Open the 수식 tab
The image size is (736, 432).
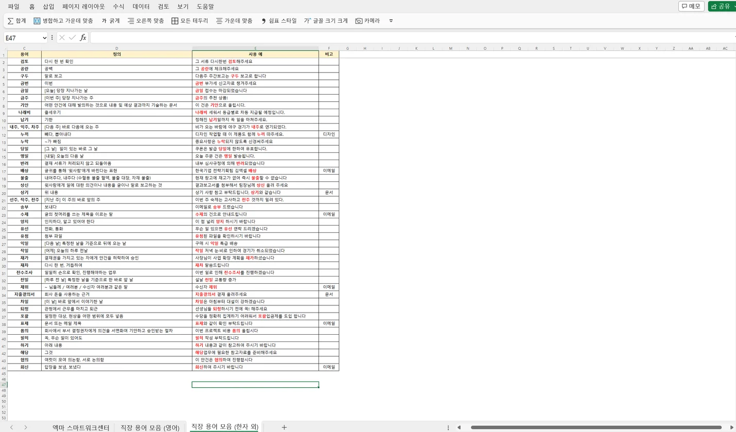(118, 7)
